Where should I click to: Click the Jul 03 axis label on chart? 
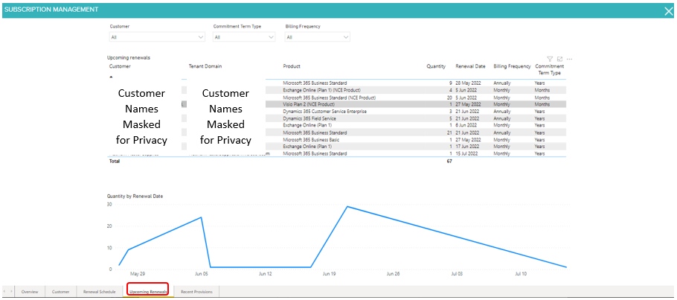pyautogui.click(x=457, y=274)
